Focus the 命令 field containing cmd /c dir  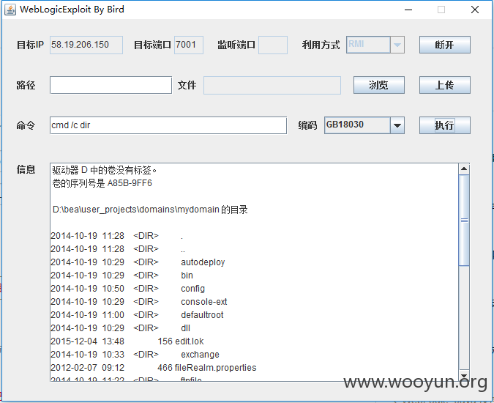tap(168, 125)
